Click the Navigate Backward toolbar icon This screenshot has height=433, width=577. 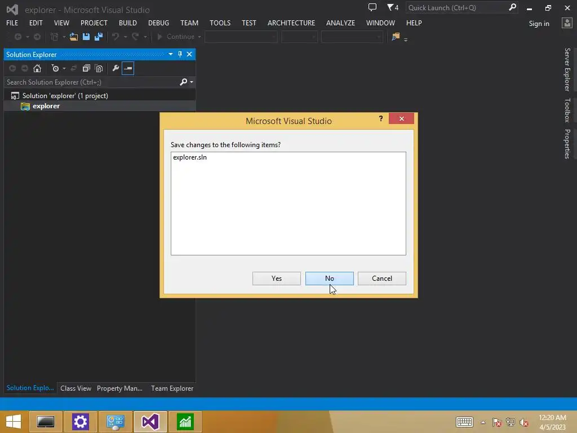17,37
